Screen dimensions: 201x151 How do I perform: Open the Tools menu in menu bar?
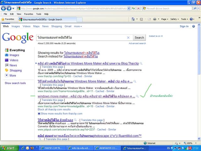click(x=39, y=14)
